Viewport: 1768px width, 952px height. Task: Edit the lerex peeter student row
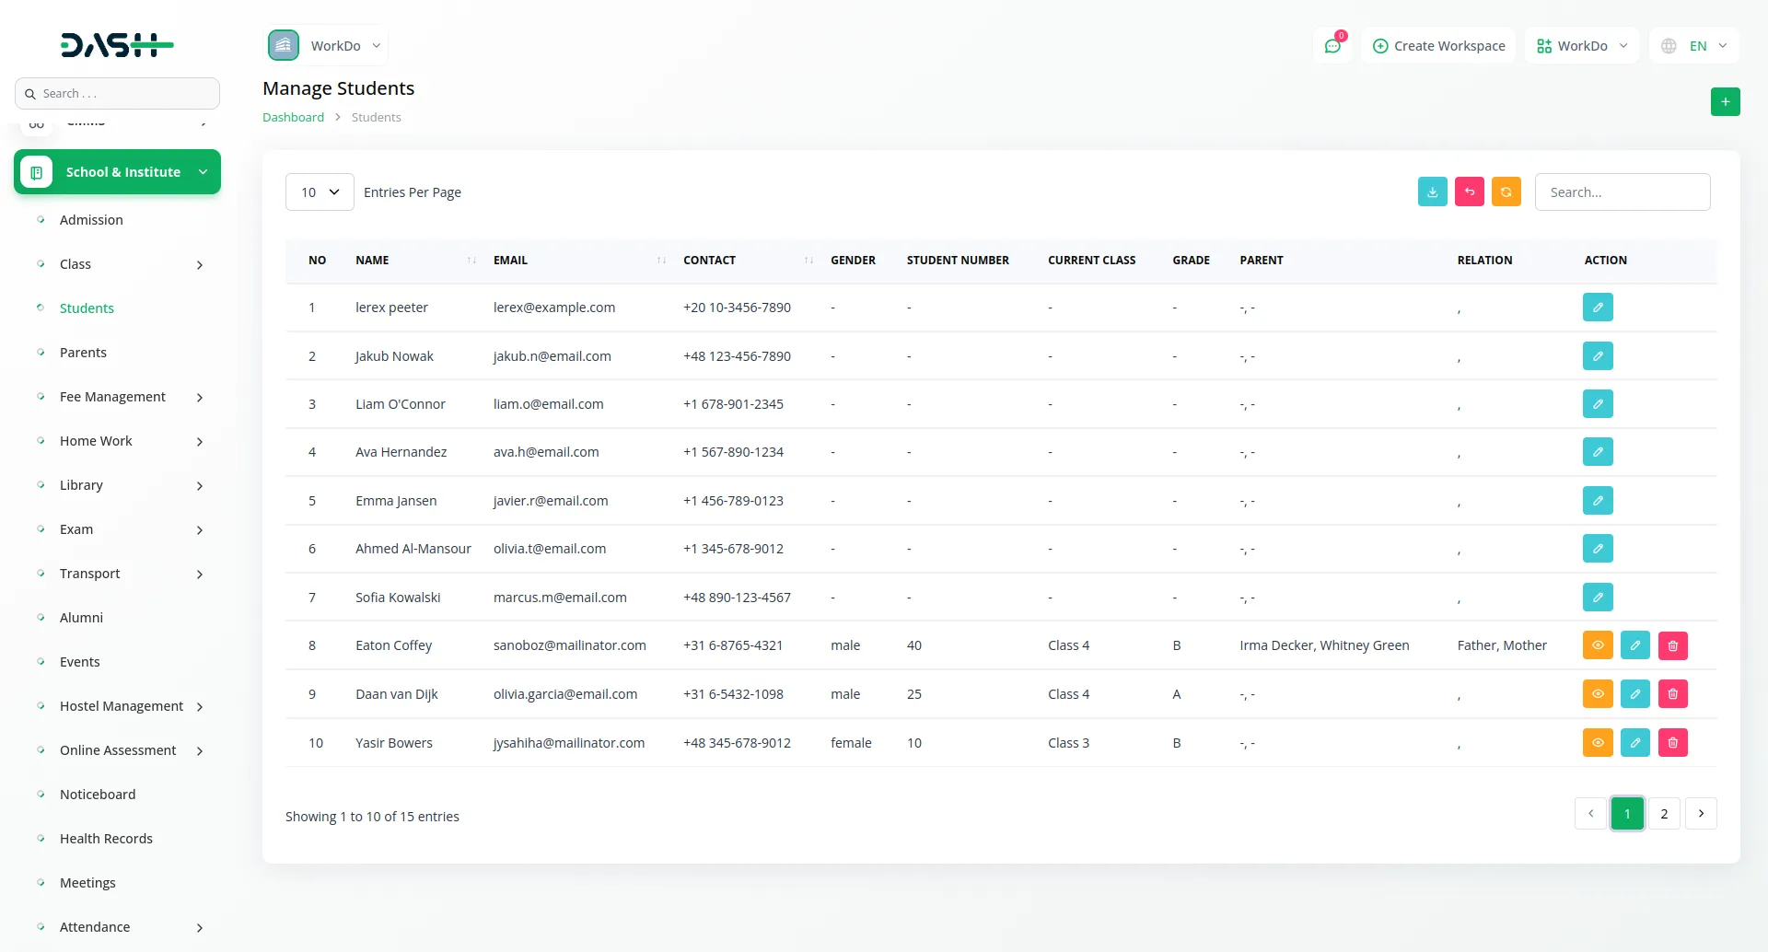tap(1598, 308)
